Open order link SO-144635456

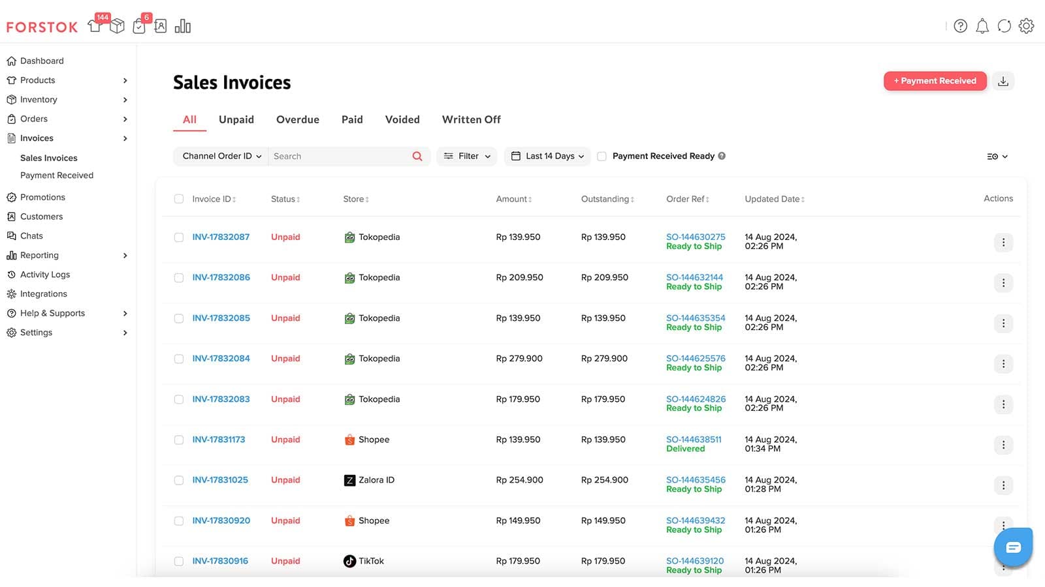(x=696, y=480)
